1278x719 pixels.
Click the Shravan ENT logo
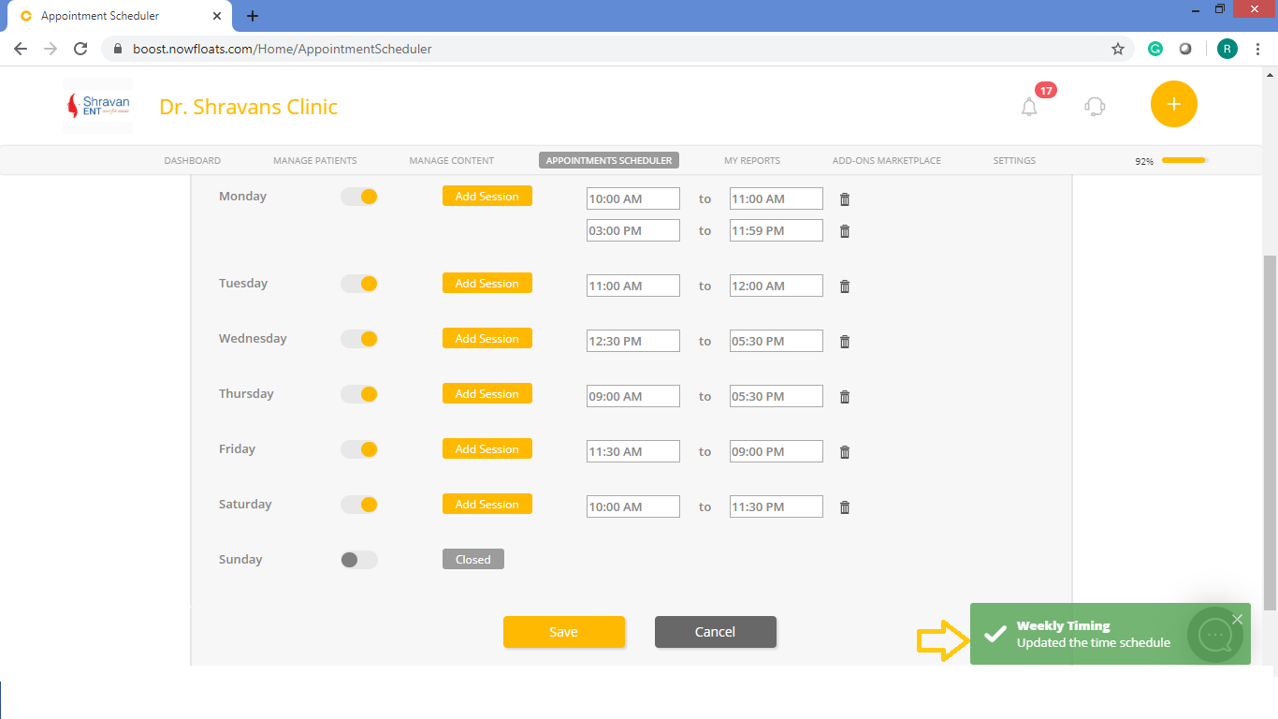tap(97, 106)
